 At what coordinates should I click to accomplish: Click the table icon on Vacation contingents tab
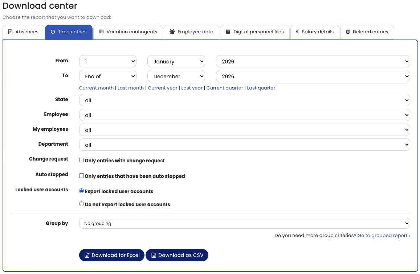pos(101,32)
